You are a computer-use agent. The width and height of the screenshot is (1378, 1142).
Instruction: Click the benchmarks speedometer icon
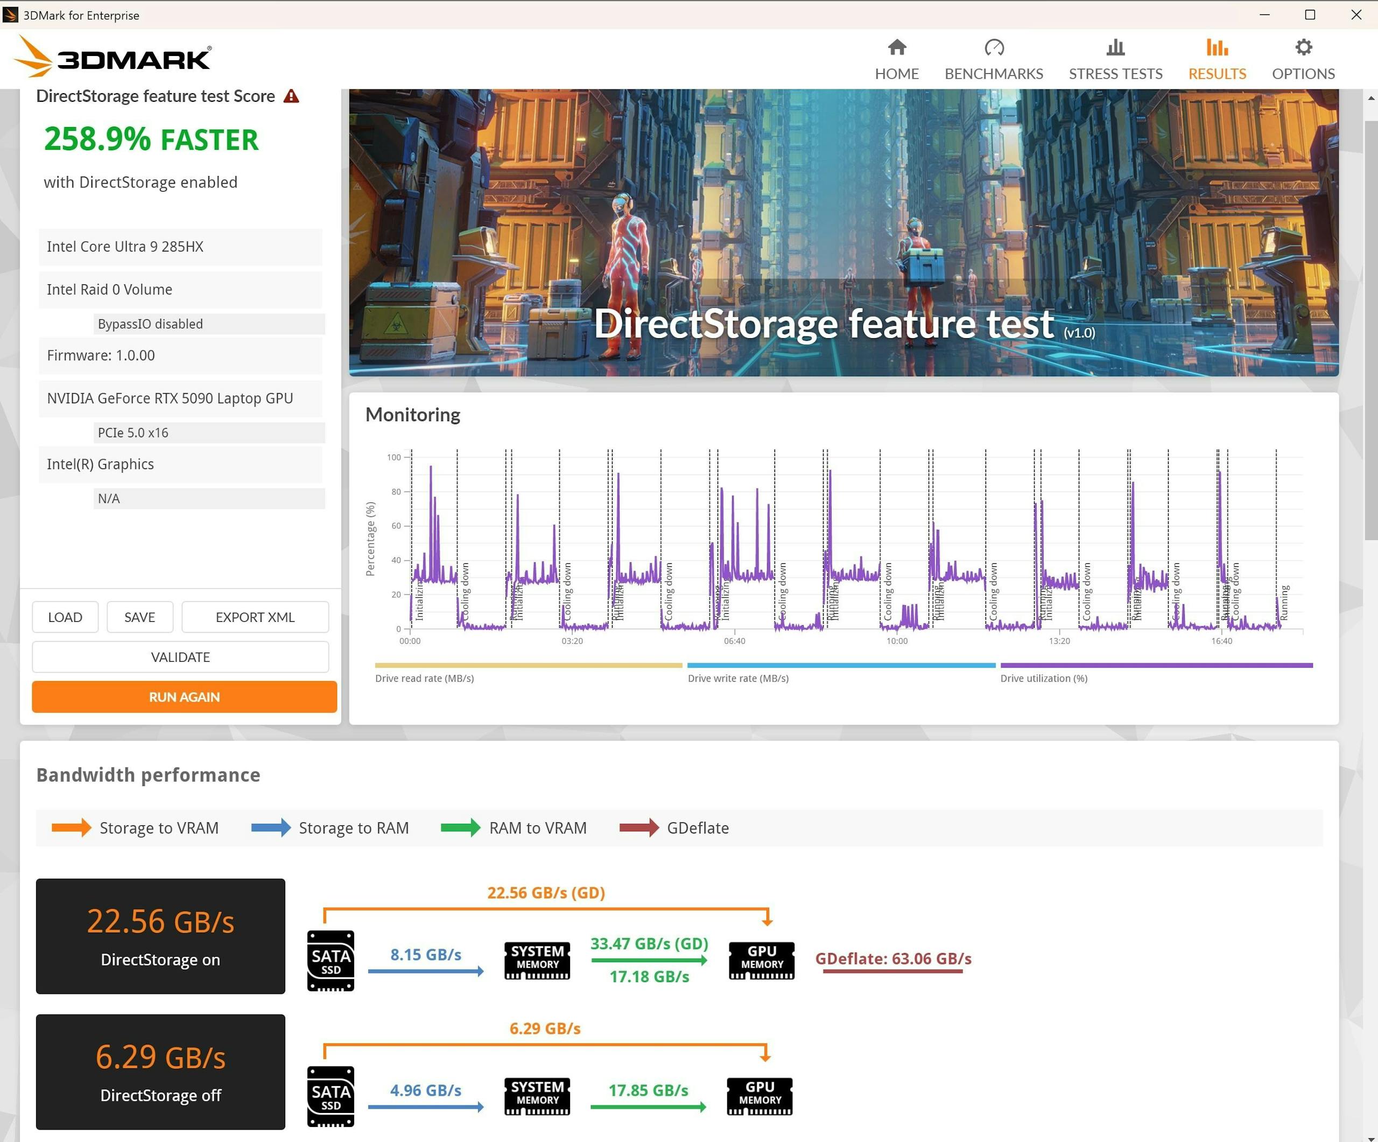point(994,47)
